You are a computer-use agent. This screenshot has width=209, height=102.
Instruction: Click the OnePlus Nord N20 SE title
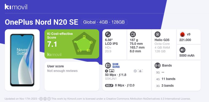[42, 22]
